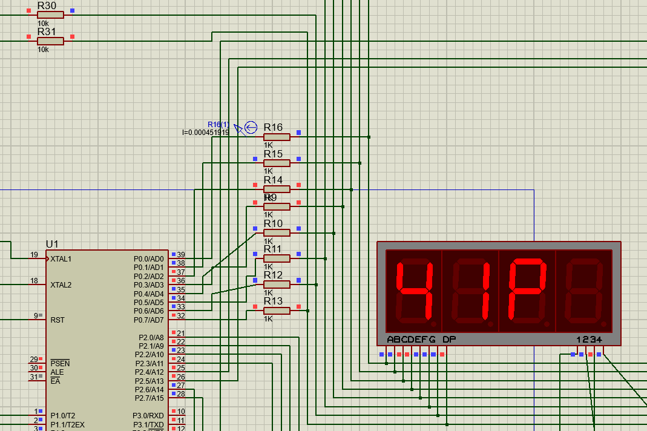This screenshot has width=647, height=431.
Task: Click the R31 reference label
Action: tap(47, 32)
